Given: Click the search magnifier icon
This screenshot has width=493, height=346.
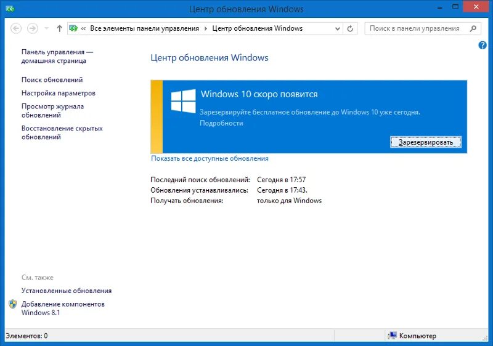Looking at the screenshot, I should [473, 28].
